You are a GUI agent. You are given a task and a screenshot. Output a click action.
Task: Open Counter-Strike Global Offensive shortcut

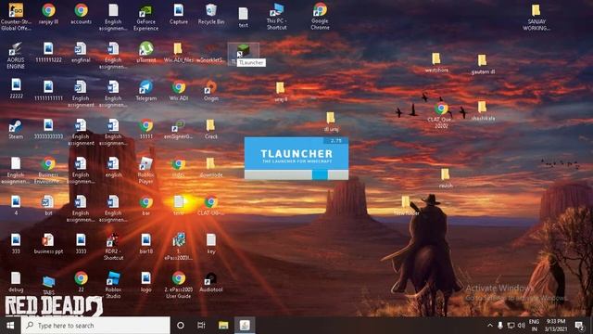(x=16, y=17)
